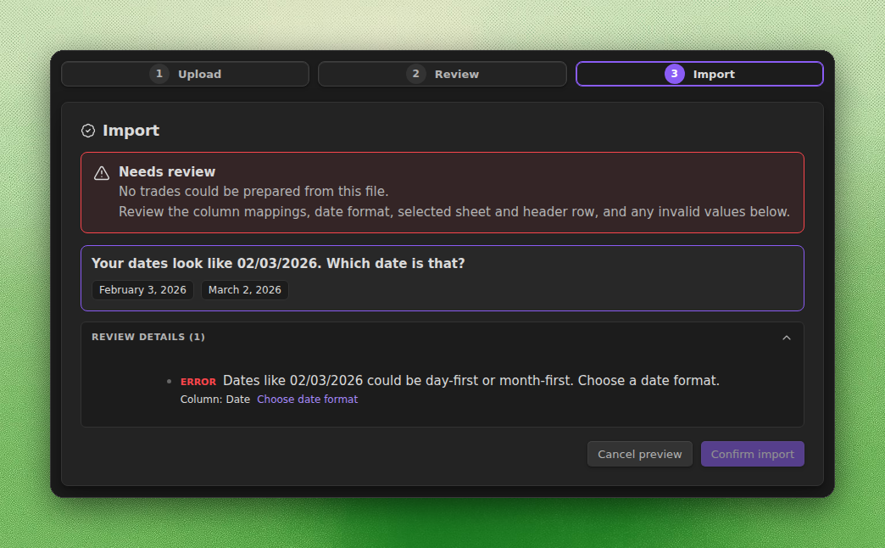Click the warning triangle icon in Needs review

[102, 173]
